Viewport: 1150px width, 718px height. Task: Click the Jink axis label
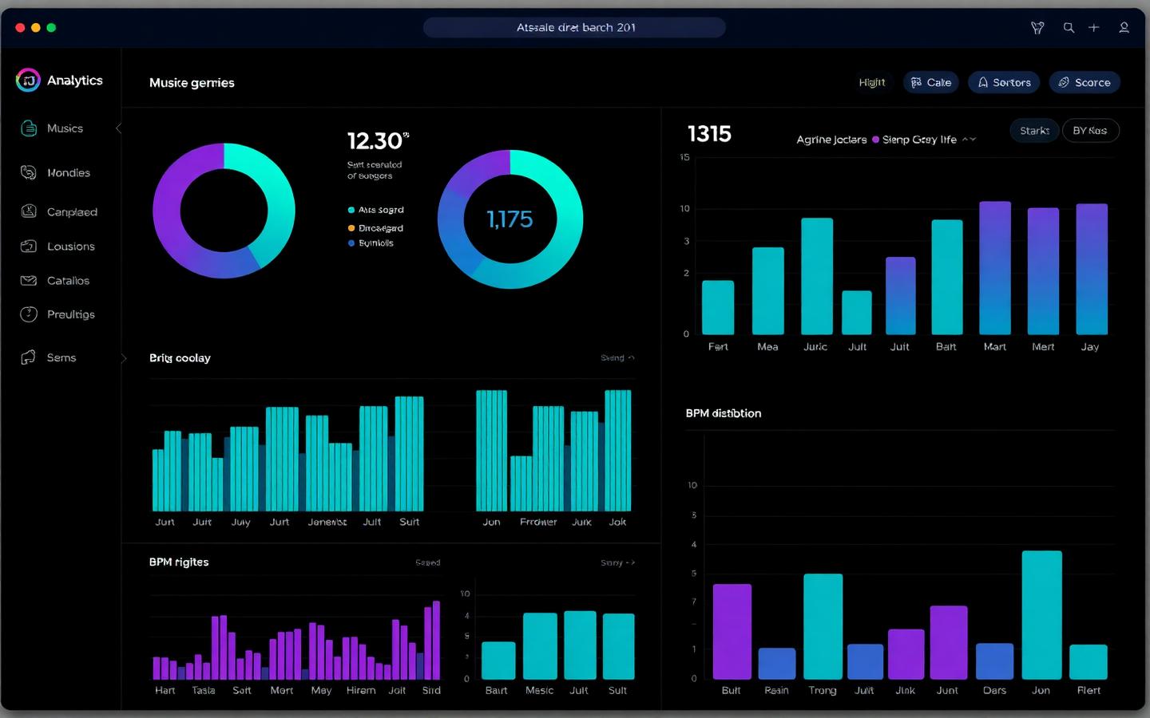(x=905, y=691)
